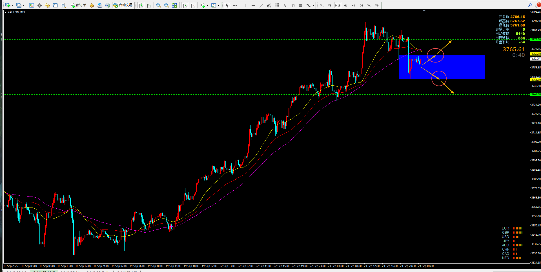Click the zoom out magnifier icon

(167, 5)
